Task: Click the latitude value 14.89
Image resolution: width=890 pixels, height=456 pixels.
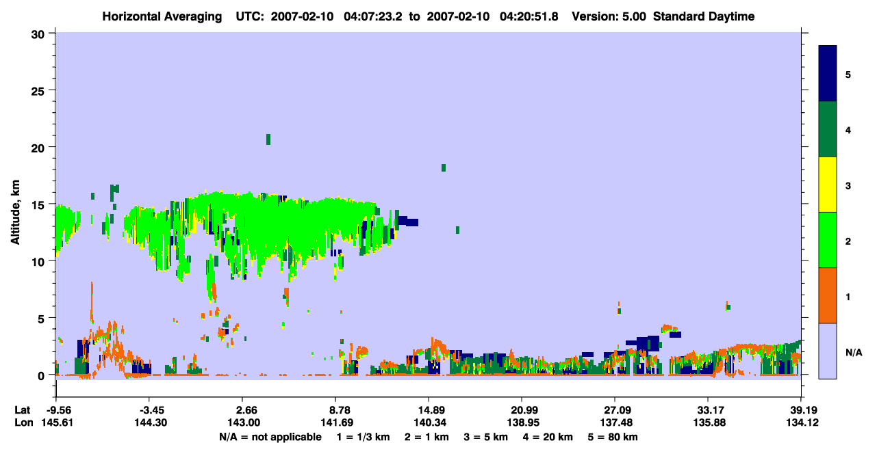Action: point(431,410)
